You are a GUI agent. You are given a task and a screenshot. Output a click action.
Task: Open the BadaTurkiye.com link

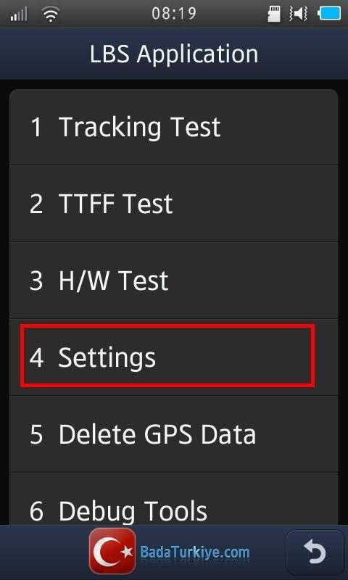point(195,553)
